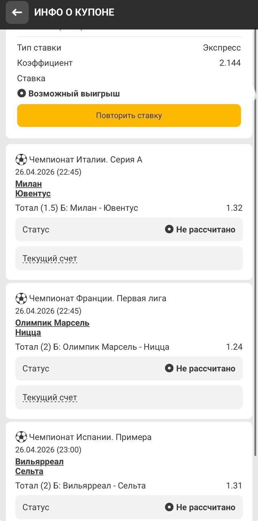This screenshot has width=258, height=521.
Task: Open the Ницца team link
Action: coord(28,333)
